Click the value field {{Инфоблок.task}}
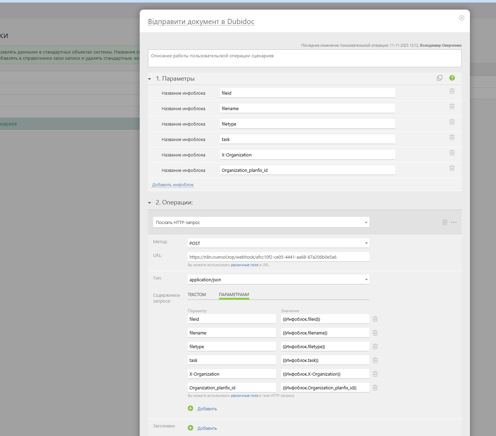The width and height of the screenshot is (496, 436). [325, 360]
